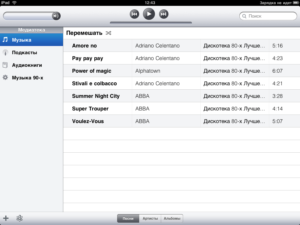Tap the 4:23 duration
Screen dimensions: 300x225
tap(277, 58)
